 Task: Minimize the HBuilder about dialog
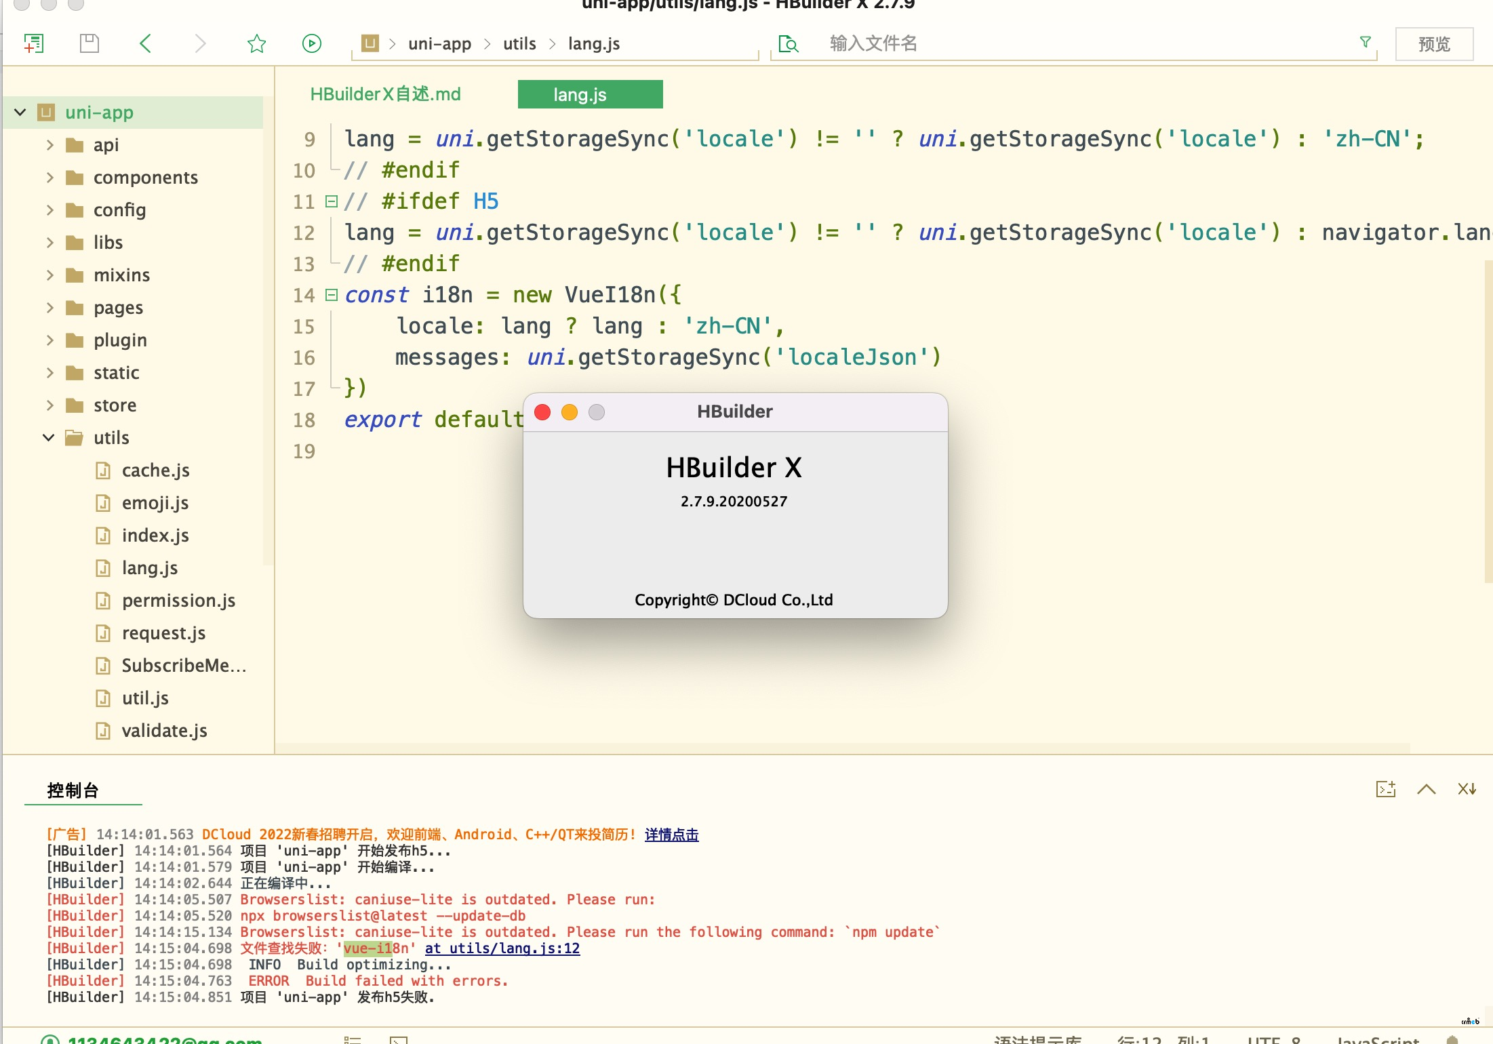570,412
